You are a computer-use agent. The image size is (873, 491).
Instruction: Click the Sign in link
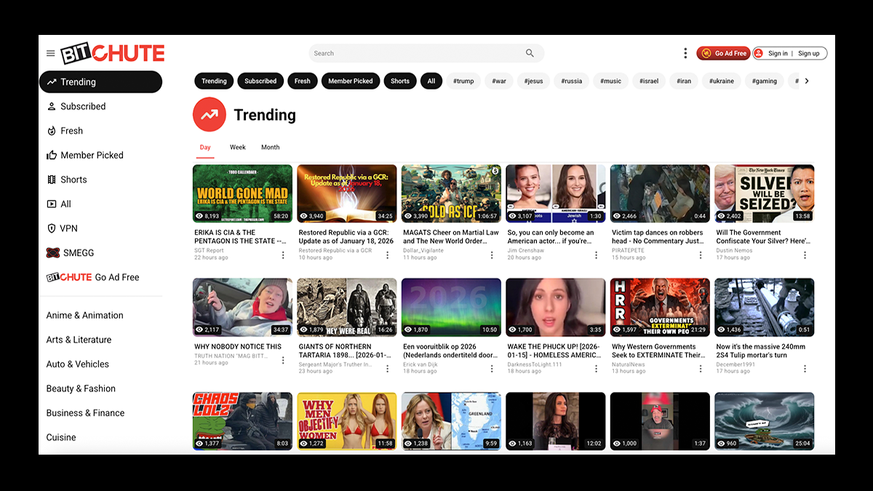[x=778, y=53]
